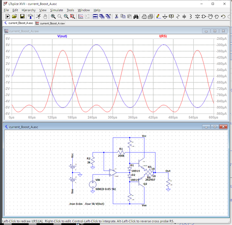Place a Ground symbol from toolbar
The height and width of the screenshot is (225, 232).
(165, 17)
